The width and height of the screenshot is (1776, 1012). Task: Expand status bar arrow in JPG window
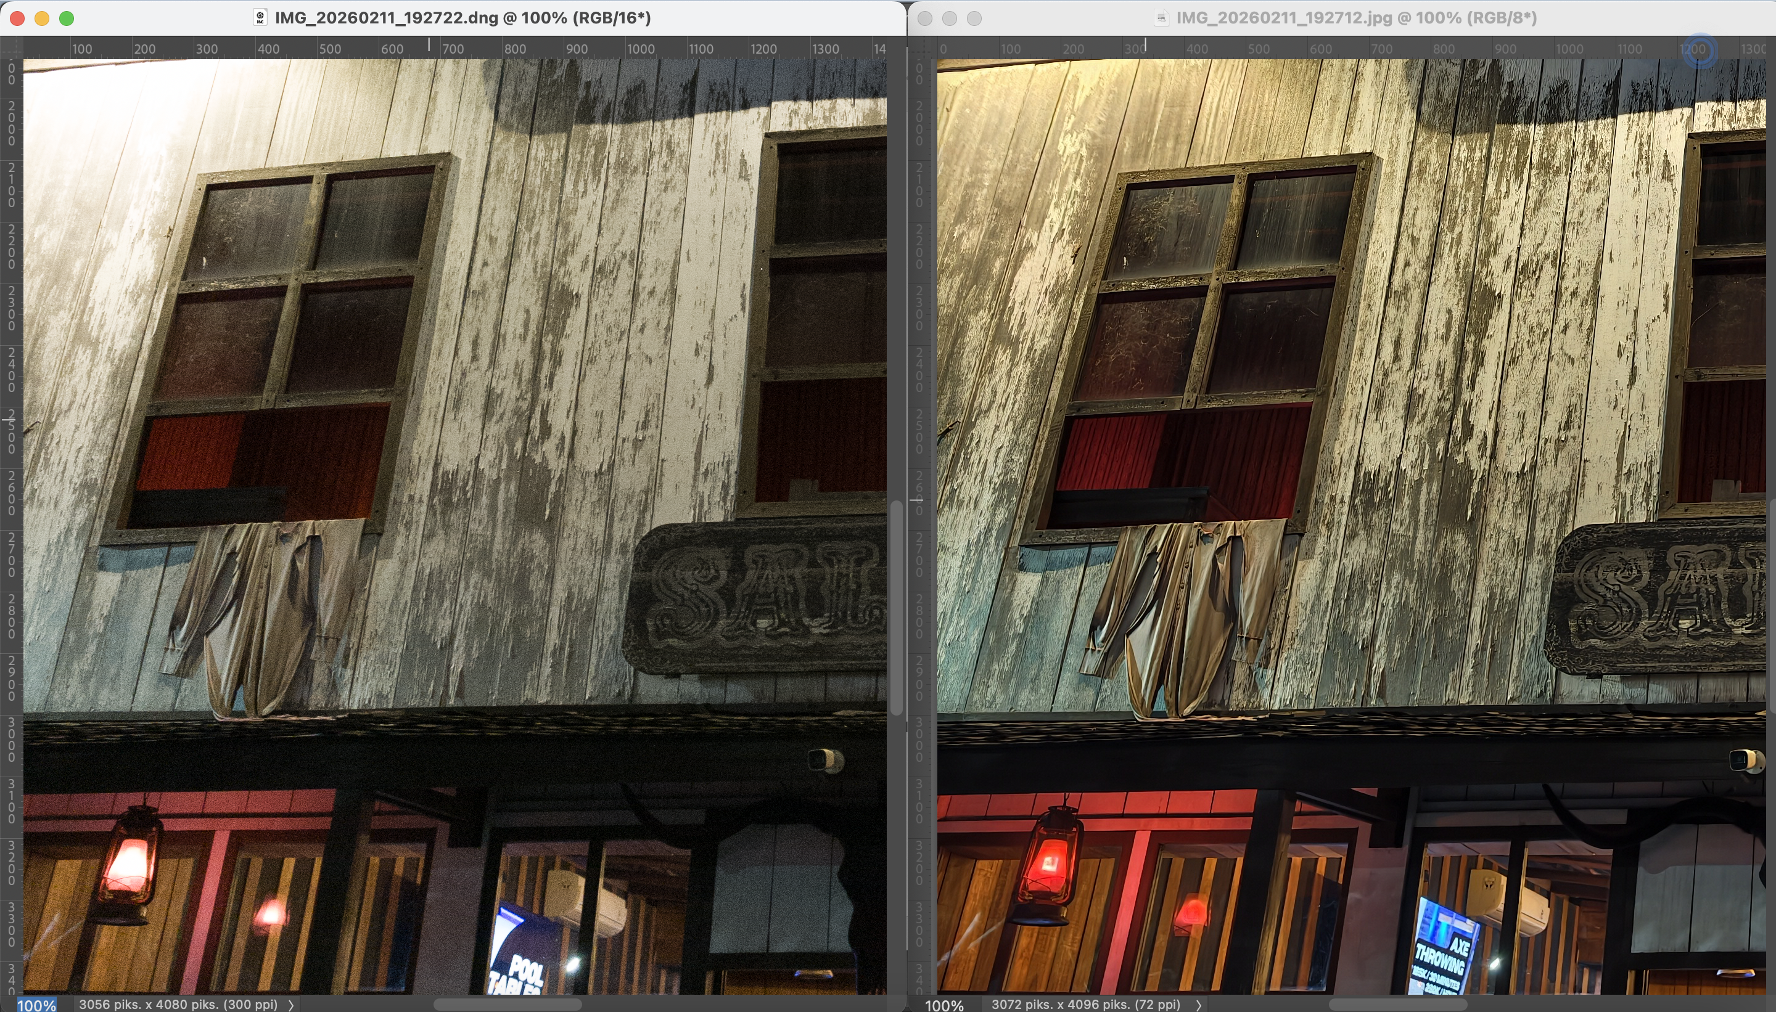1198,1005
